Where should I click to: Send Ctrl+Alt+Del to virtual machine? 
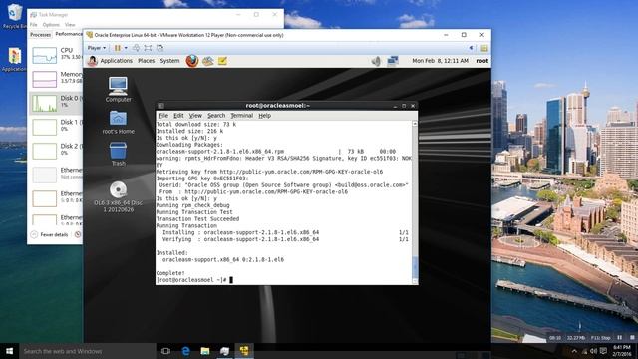tap(136, 48)
